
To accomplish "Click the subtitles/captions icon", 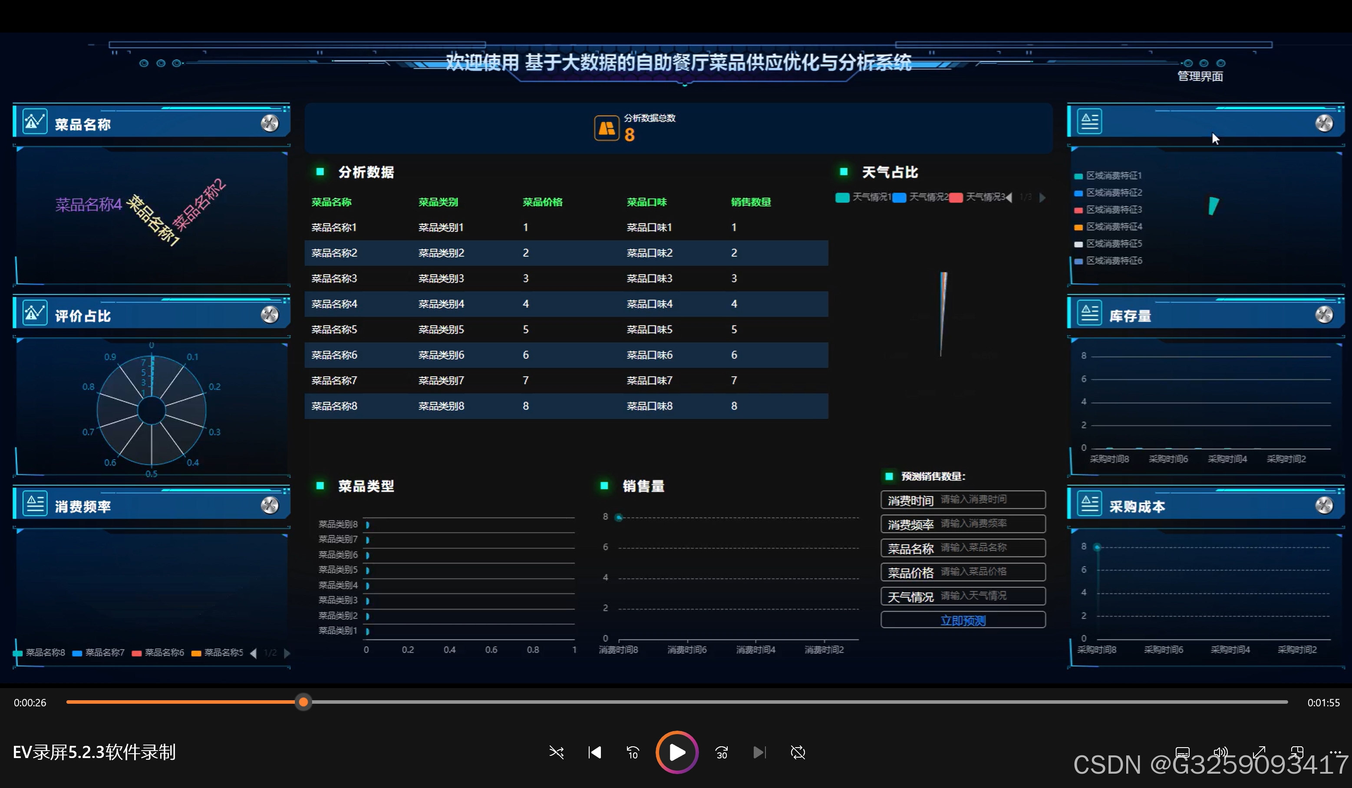I will pyautogui.click(x=1183, y=752).
